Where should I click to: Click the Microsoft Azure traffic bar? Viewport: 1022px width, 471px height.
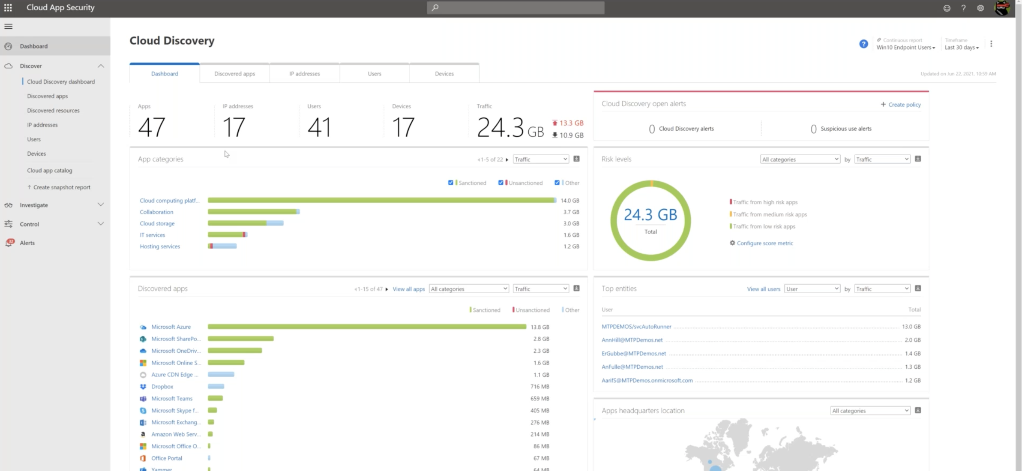pyautogui.click(x=367, y=327)
